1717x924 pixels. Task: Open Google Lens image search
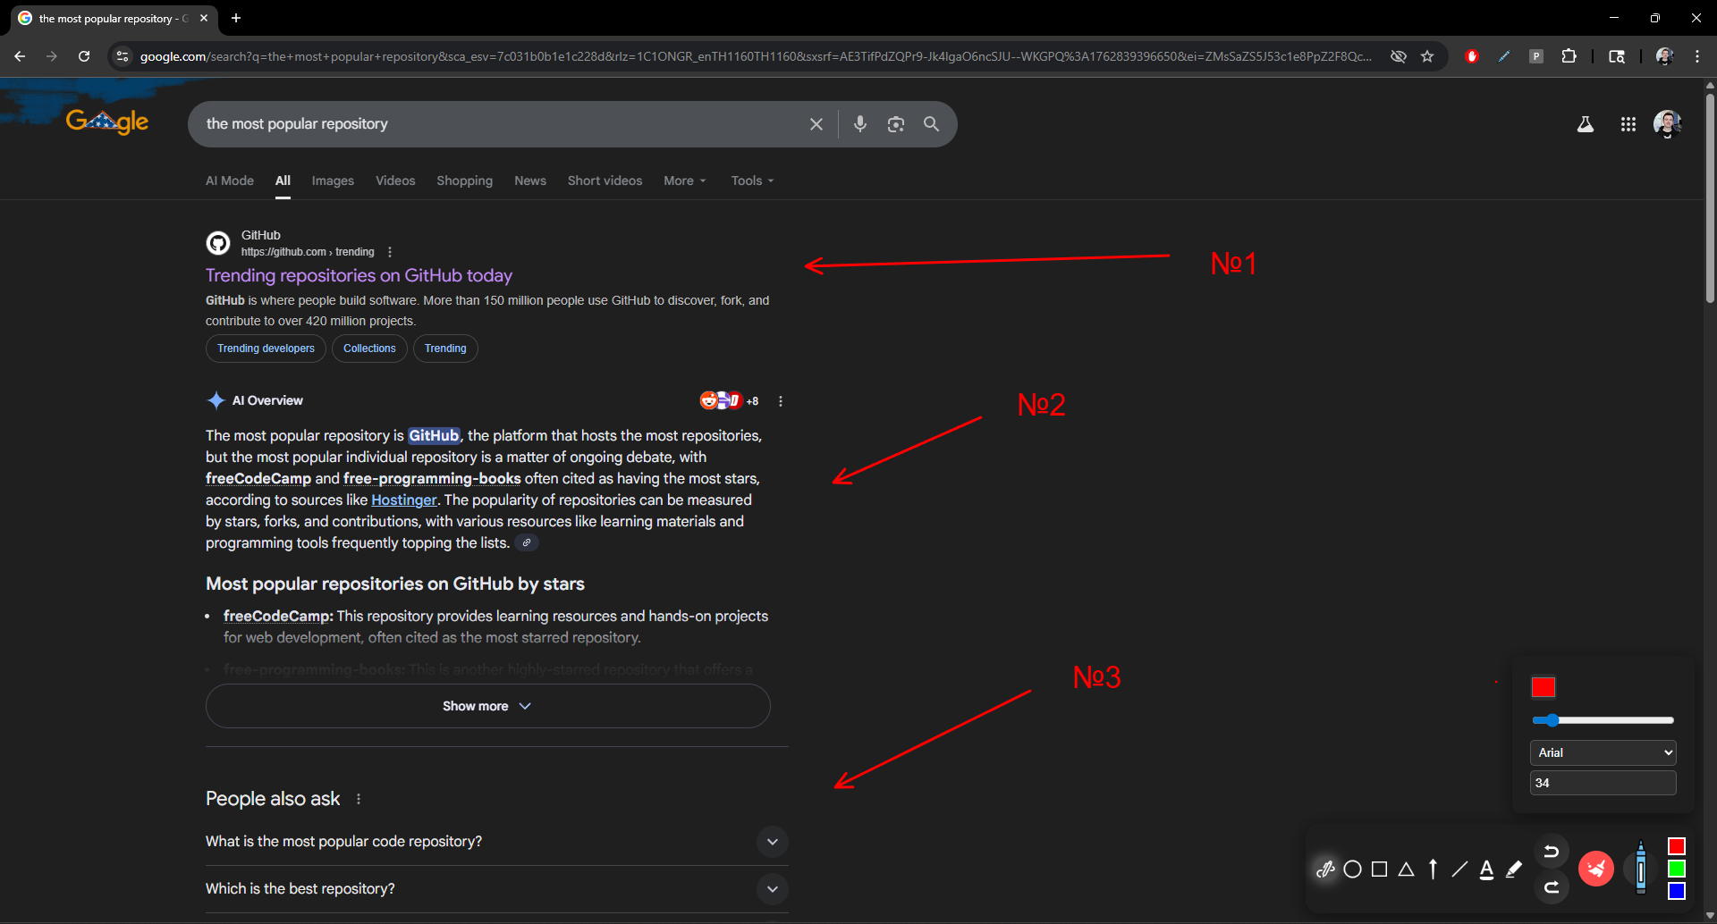(896, 124)
